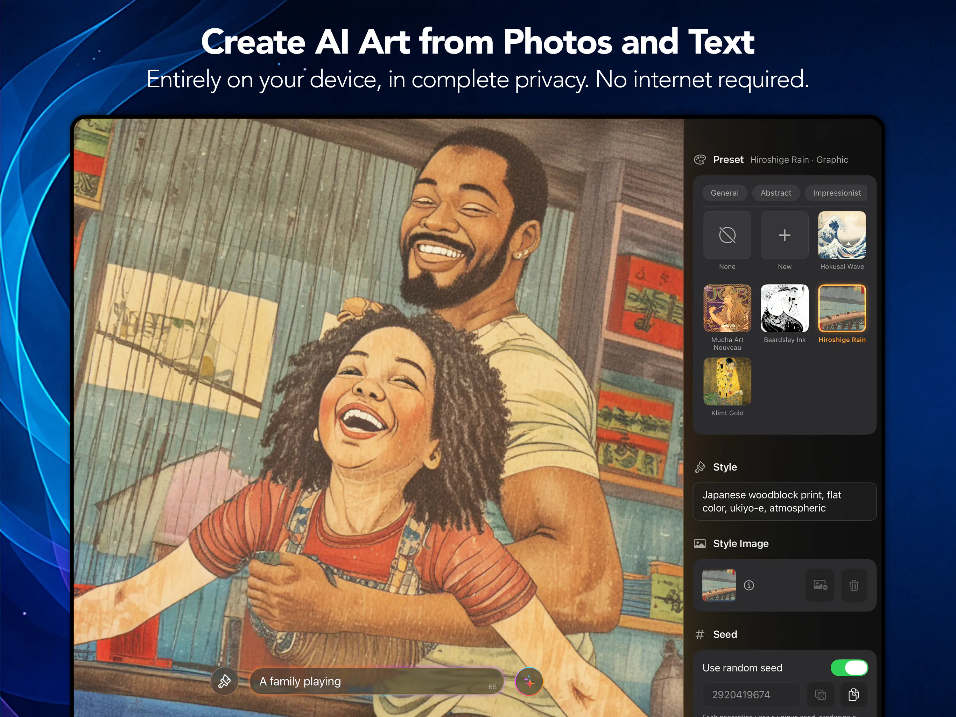Select the Abstract preset category tab
Screen dimensions: 956x717
(x=776, y=193)
